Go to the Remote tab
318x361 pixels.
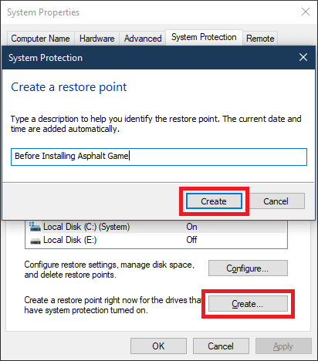260,39
